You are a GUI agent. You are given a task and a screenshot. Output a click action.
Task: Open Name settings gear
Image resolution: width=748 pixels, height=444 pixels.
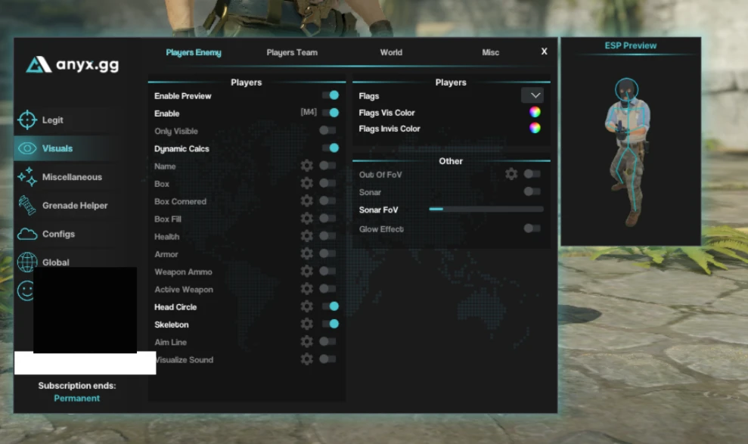(307, 166)
